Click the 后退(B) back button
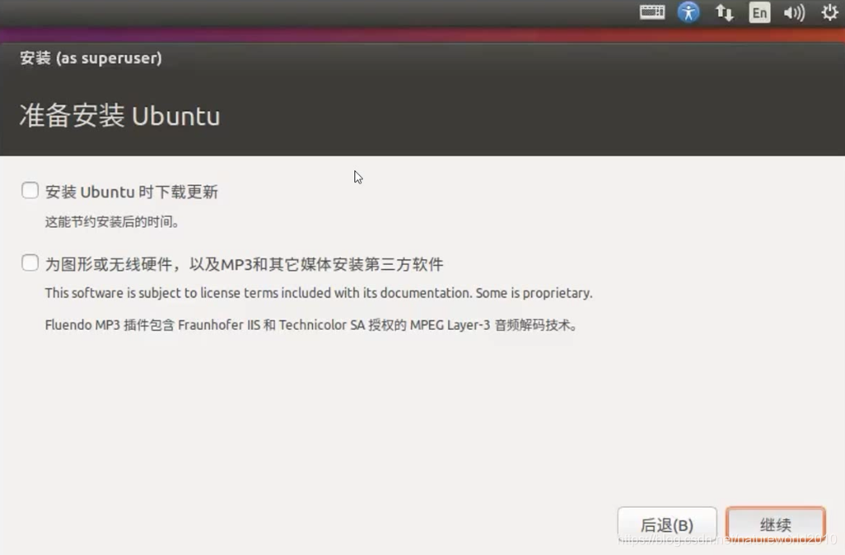845x555 pixels. 667,525
